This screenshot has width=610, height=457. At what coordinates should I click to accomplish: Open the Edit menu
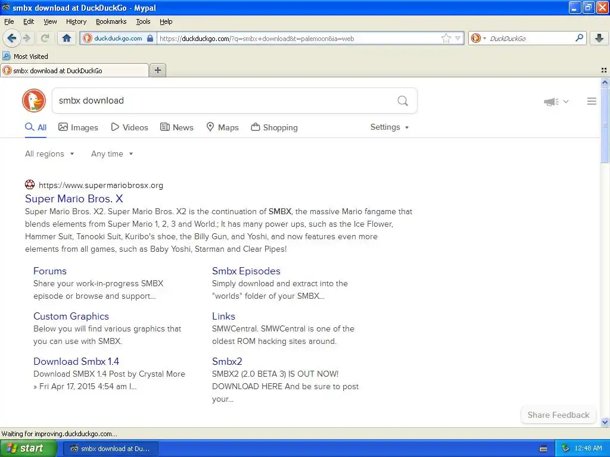point(29,21)
